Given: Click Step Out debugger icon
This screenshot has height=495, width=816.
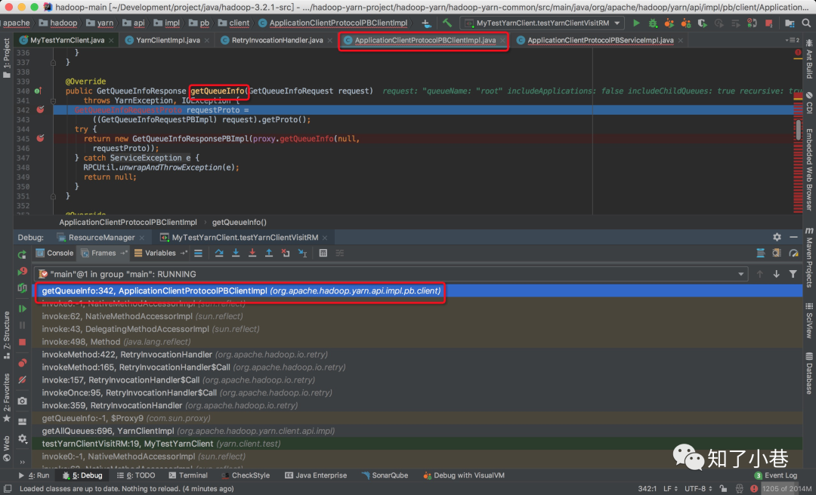Looking at the screenshot, I should coord(269,254).
